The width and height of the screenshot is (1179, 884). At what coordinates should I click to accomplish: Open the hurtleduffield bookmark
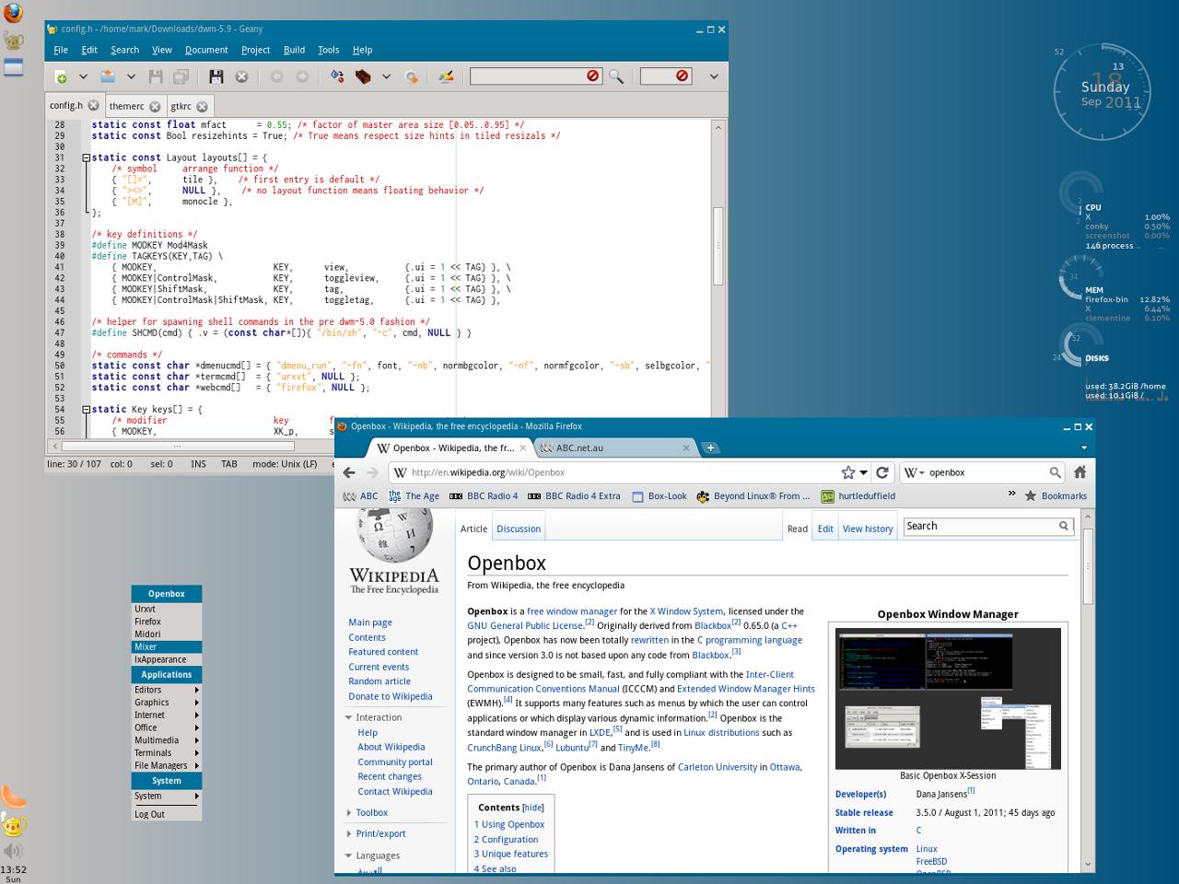point(858,495)
